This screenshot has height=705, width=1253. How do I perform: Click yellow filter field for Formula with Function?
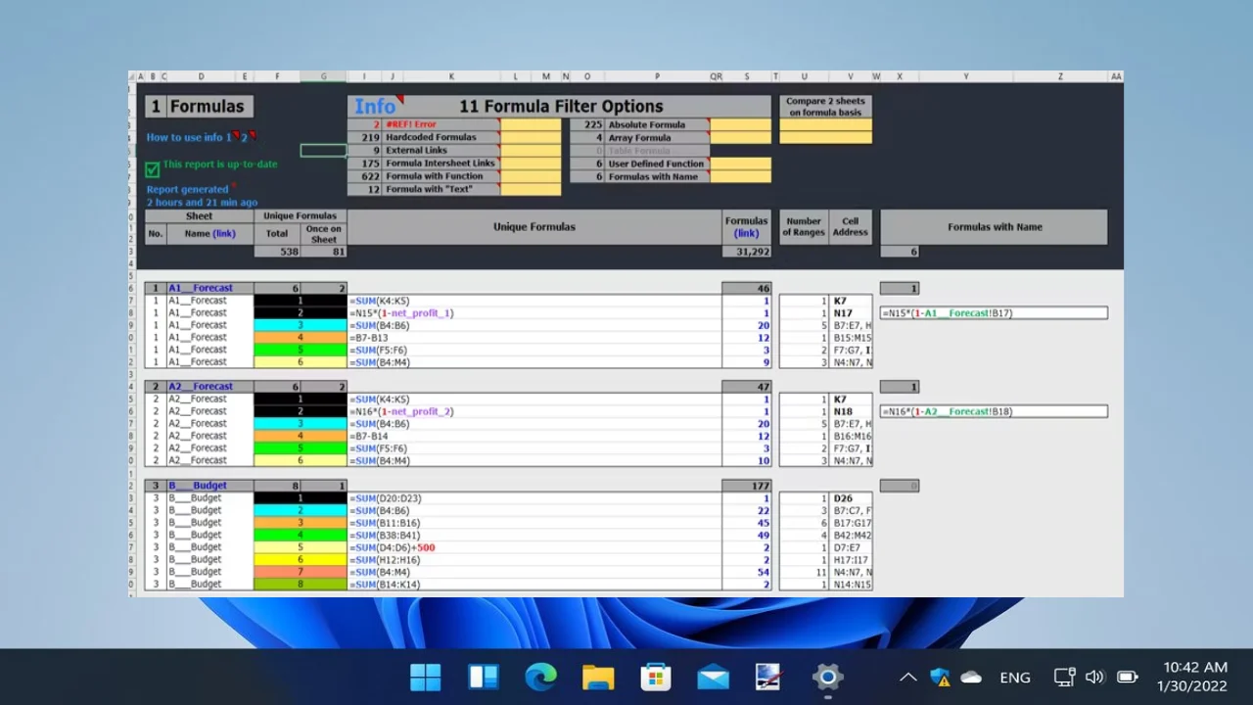click(531, 176)
